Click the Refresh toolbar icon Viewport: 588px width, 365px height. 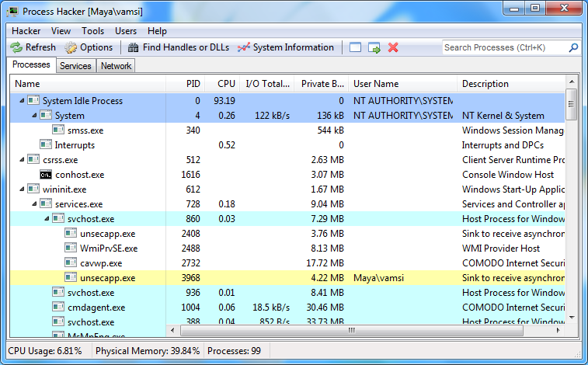16,47
